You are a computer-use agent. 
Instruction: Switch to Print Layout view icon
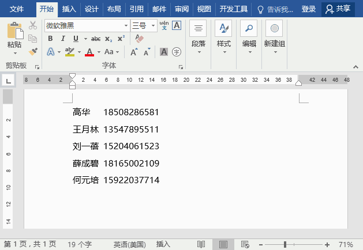click(x=223, y=244)
